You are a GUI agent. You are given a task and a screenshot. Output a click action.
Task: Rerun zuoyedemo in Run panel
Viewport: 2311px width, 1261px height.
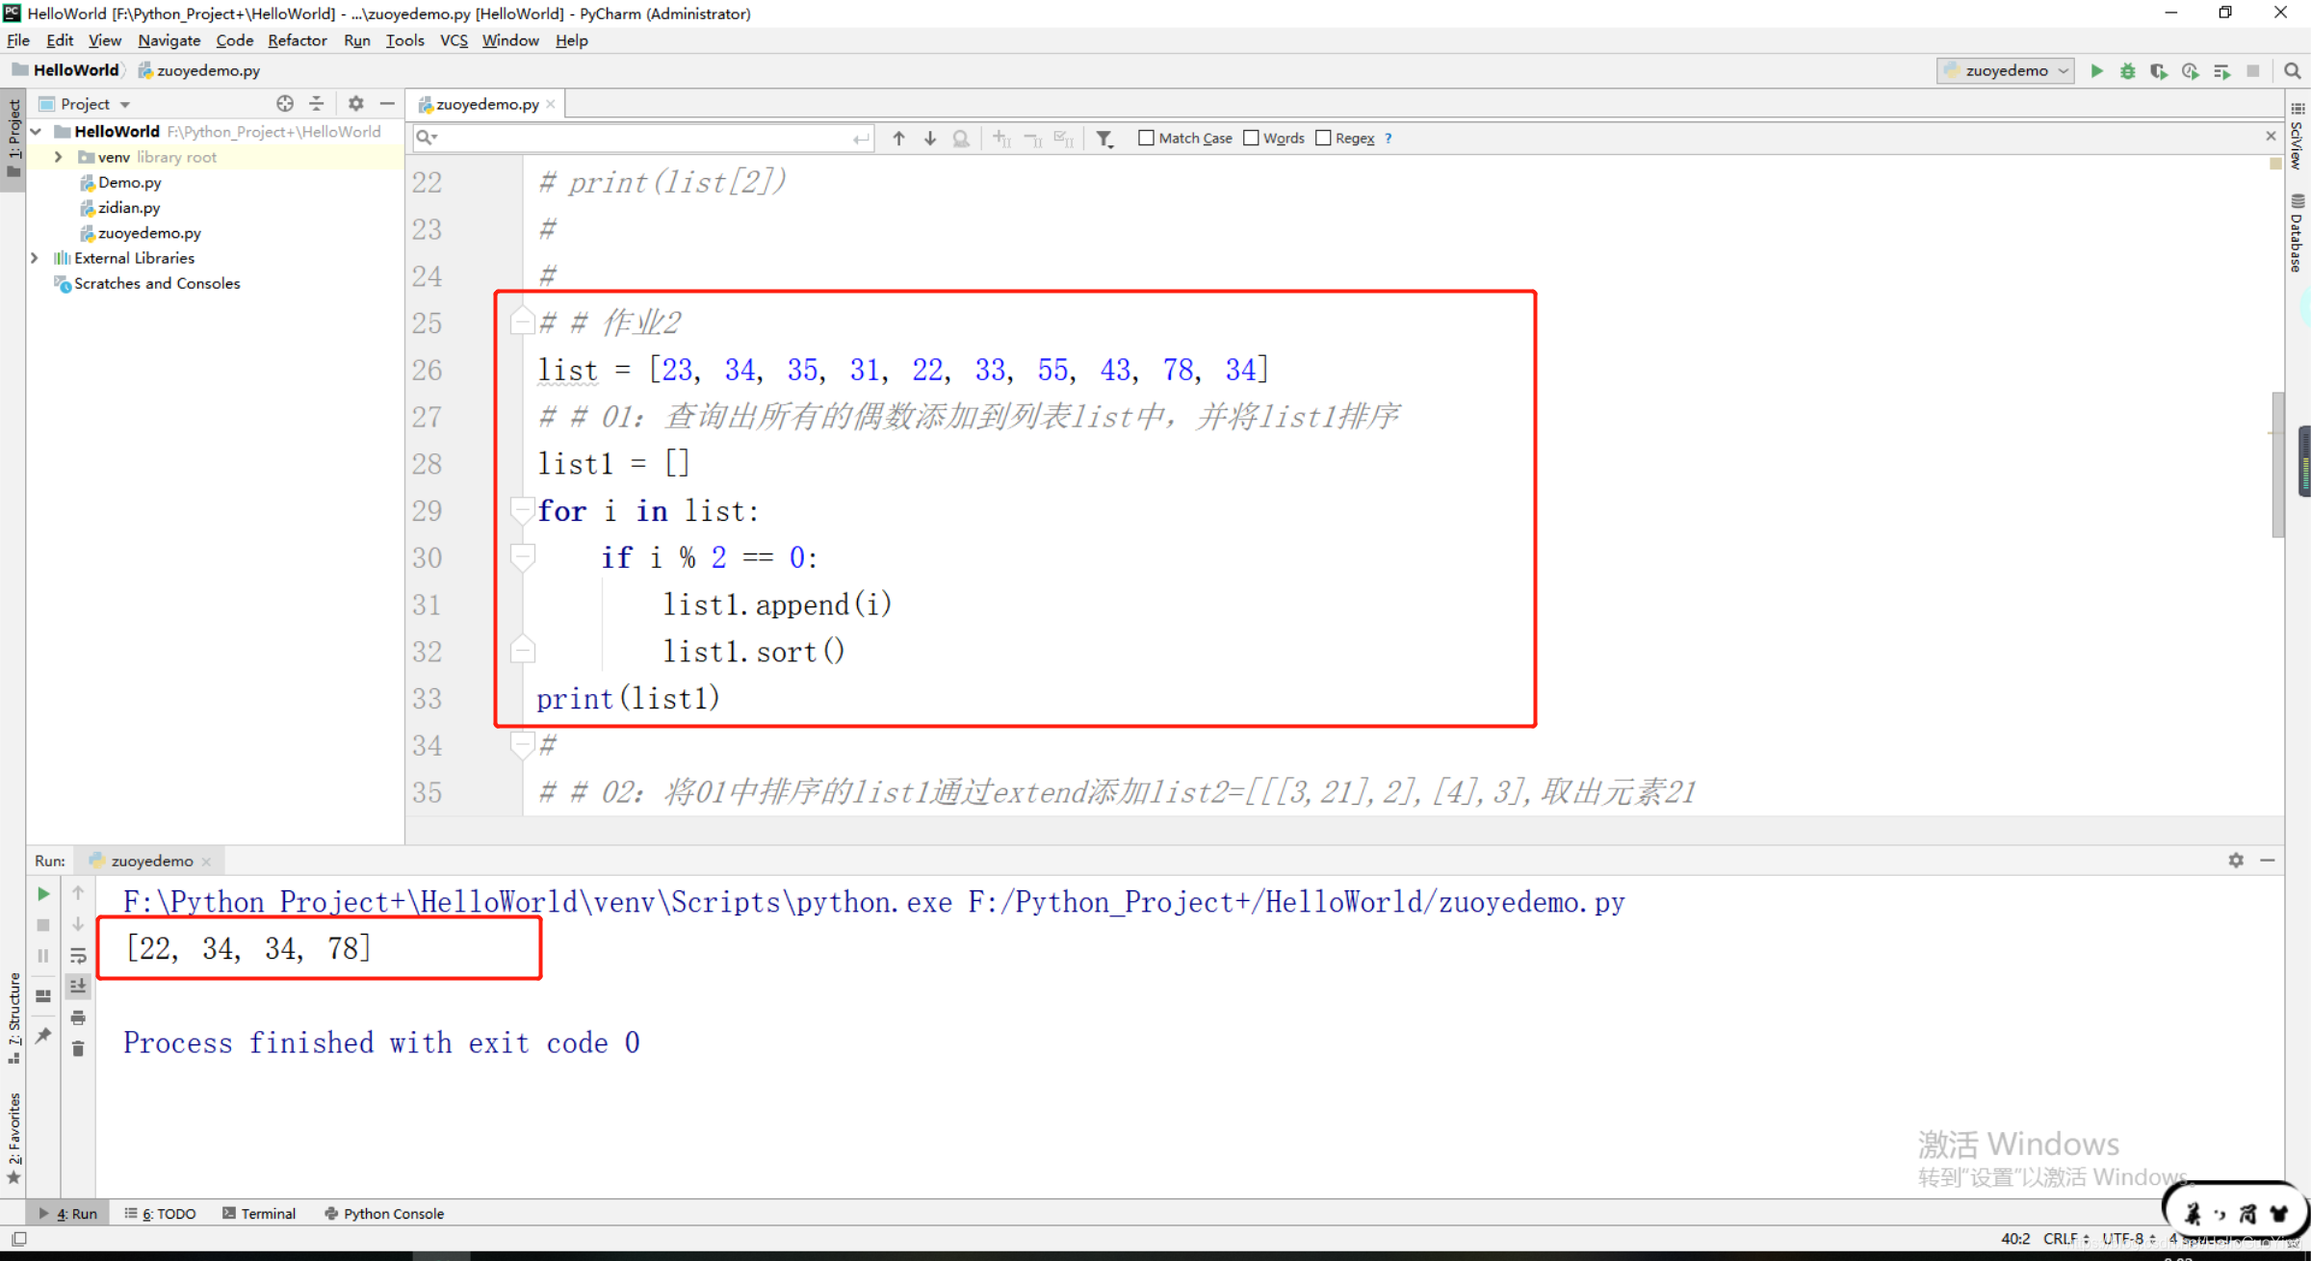pos(43,893)
